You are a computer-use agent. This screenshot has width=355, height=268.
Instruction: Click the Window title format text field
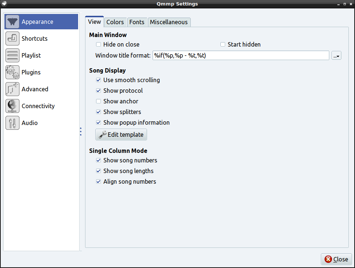(241, 55)
